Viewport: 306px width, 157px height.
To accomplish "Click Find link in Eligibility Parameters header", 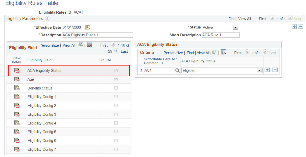I will coord(232,19).
